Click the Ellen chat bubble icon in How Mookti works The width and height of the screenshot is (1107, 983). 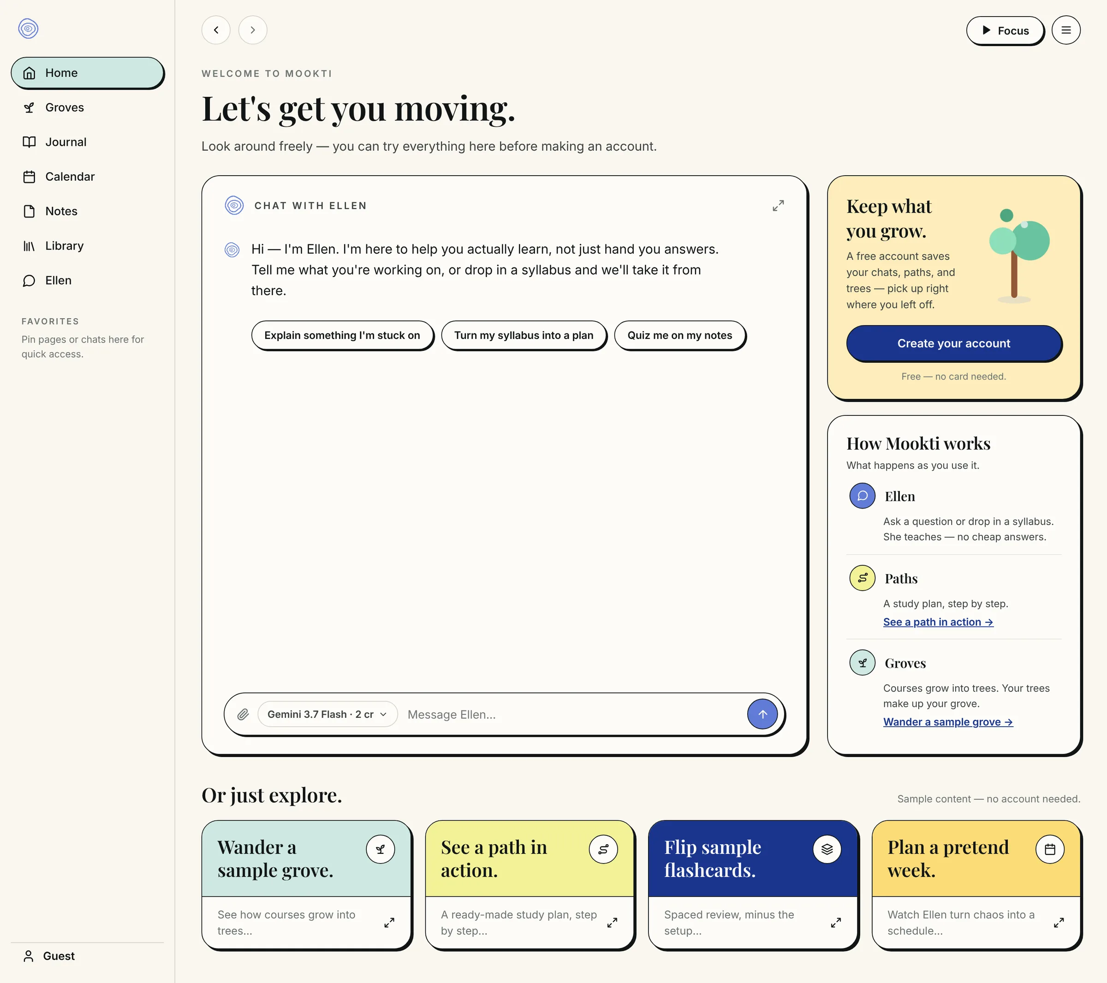point(863,496)
